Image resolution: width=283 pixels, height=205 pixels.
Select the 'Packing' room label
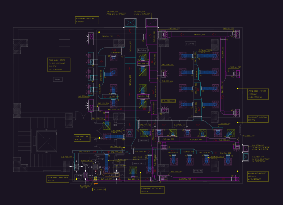click(142, 50)
